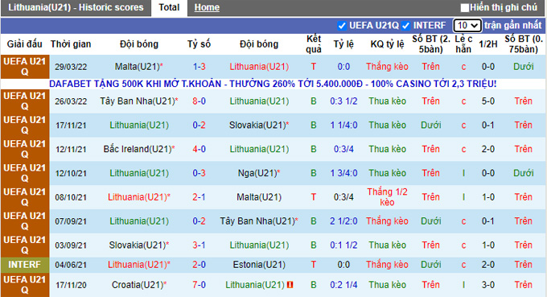Click the trận gần nhất label
The width and height of the screenshot is (547, 297).
pyautogui.click(x=513, y=25)
